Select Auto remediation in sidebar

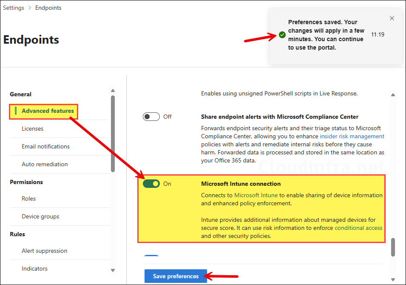point(45,164)
